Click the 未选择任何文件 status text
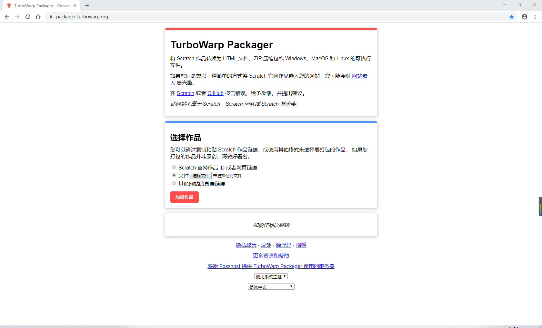This screenshot has height=328, width=542. tap(227, 176)
